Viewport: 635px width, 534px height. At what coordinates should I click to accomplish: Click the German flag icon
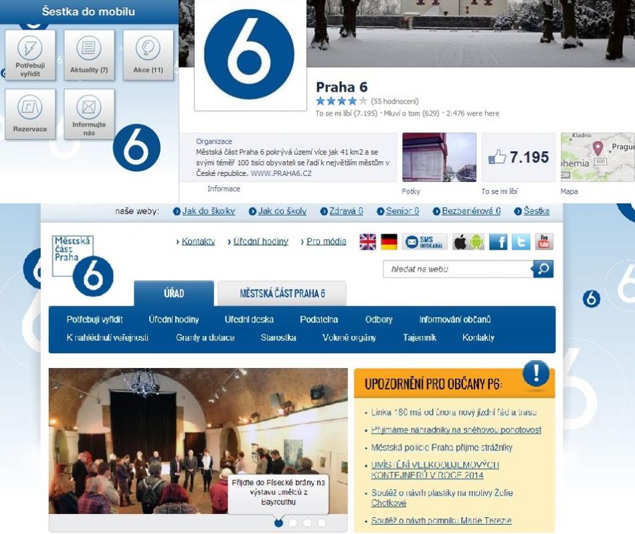point(389,242)
